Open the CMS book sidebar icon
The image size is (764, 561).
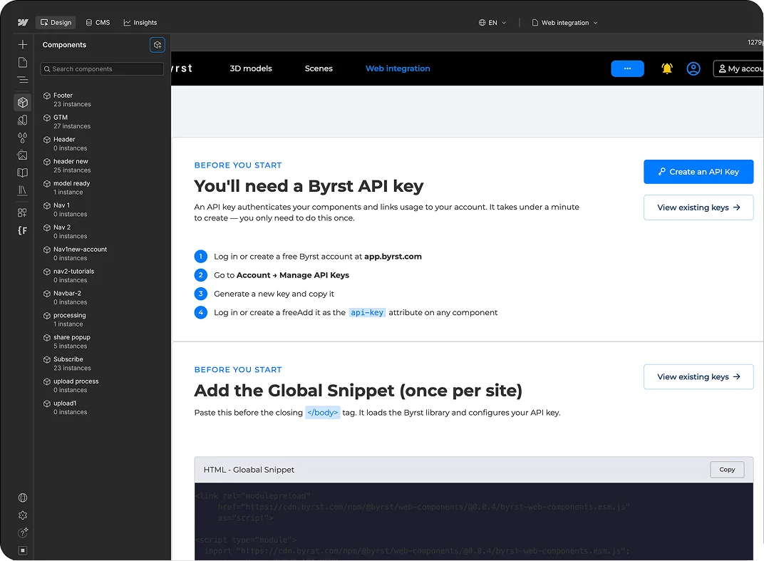click(22, 173)
